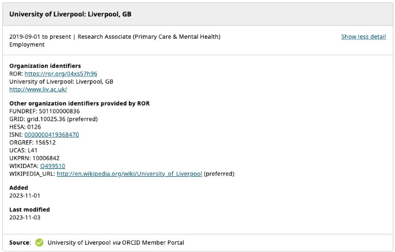This screenshot has width=395, height=252.
Task: Click the UCAS L41 entry
Action: point(23,150)
